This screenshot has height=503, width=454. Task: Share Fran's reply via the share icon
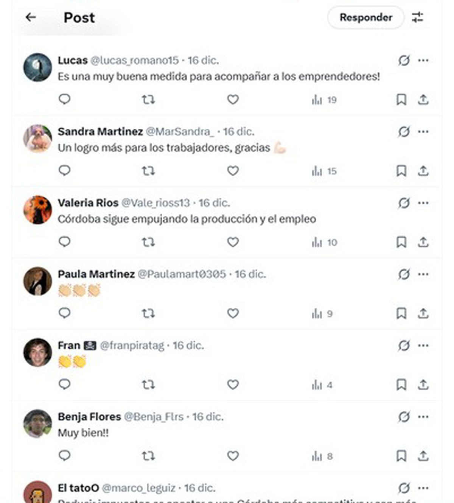[x=423, y=384]
